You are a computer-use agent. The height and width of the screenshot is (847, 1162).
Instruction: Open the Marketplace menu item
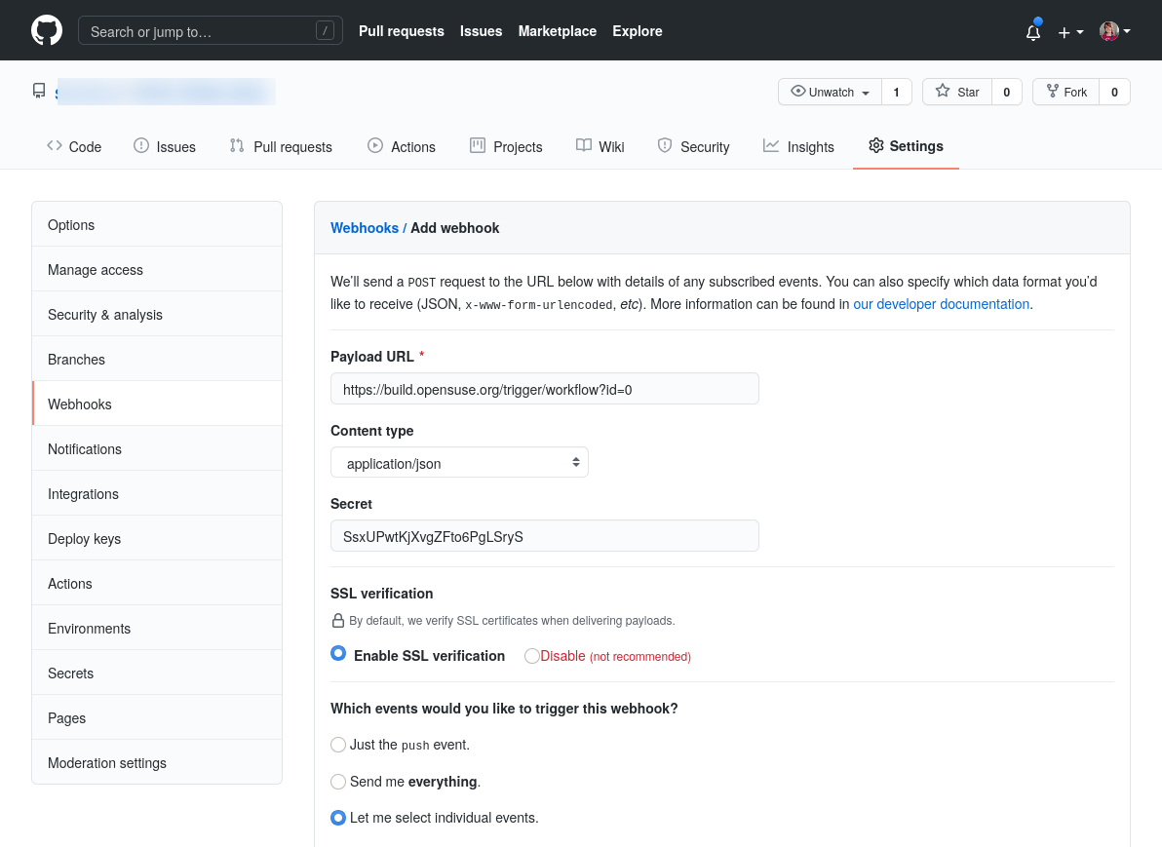click(557, 30)
